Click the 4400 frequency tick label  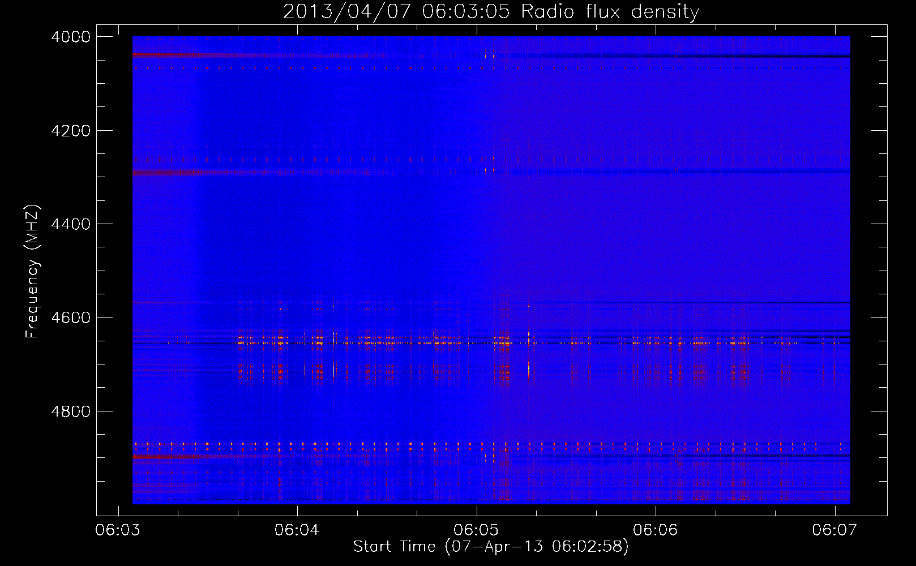pyautogui.click(x=71, y=224)
